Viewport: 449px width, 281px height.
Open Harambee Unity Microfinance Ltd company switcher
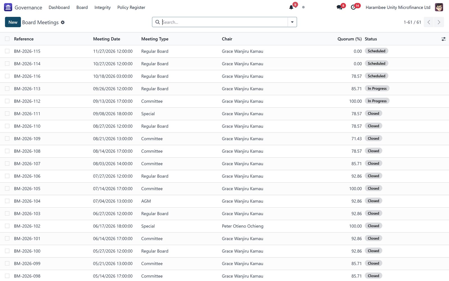398,7
